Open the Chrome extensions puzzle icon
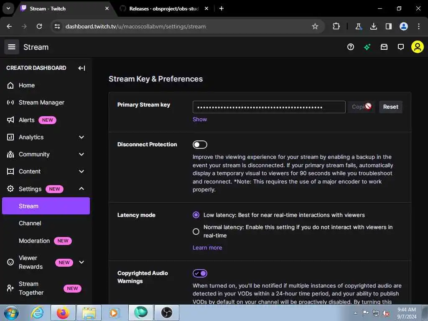 (336, 26)
